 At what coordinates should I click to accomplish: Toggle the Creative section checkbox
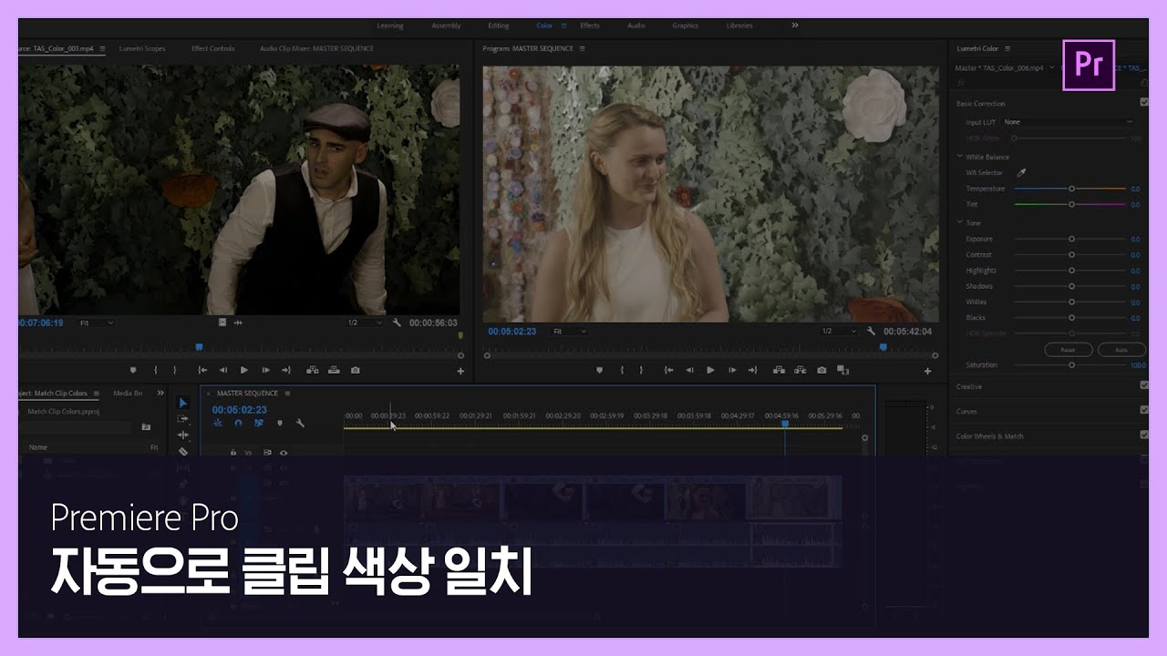coord(1144,385)
